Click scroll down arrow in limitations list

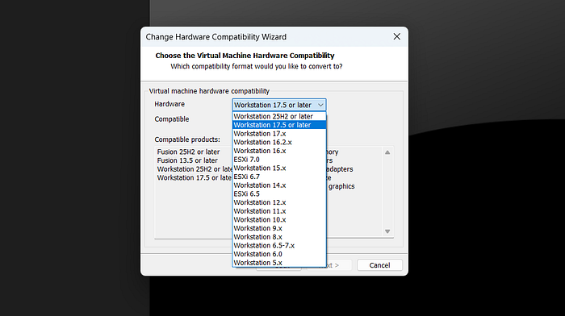[387, 231]
